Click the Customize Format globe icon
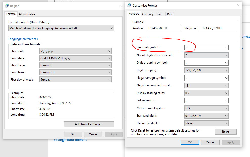This screenshot has width=250, height=157. [129, 5]
